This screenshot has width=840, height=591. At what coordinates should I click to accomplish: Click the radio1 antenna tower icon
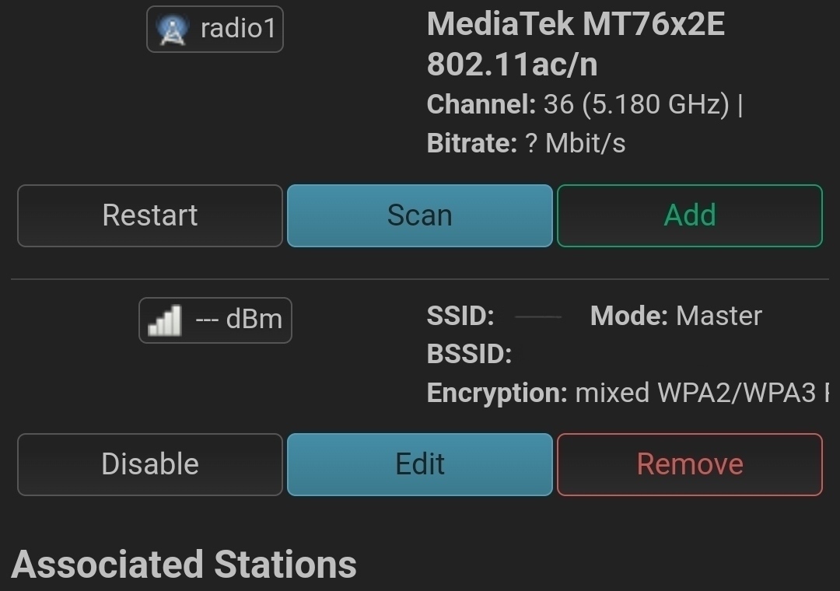click(173, 30)
